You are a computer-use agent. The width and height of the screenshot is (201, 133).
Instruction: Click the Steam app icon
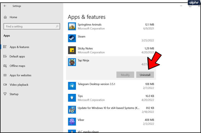pyautogui.click(x=72, y=38)
